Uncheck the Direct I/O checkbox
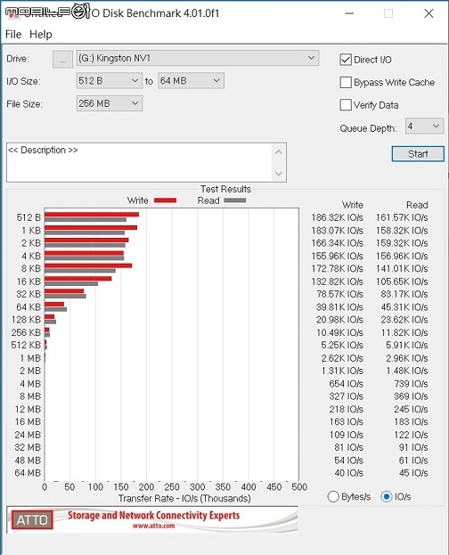This screenshot has height=555, width=449. 346,60
